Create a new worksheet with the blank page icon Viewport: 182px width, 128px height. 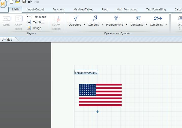(11, 2)
